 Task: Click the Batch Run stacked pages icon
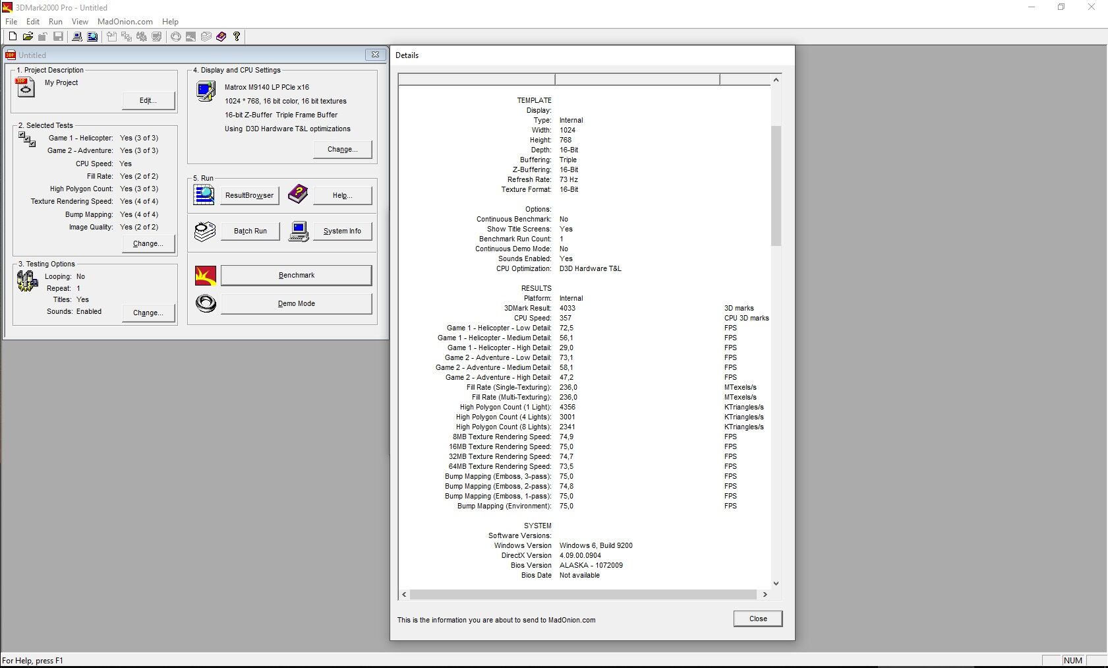204,231
